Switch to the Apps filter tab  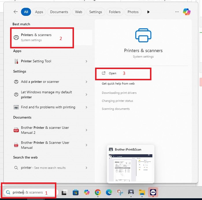[x=39, y=12]
